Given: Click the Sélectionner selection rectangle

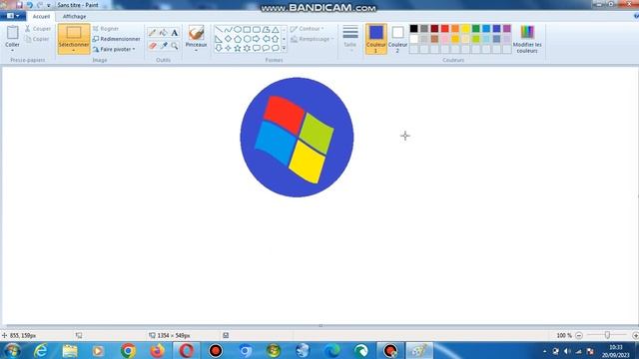Looking at the screenshot, I should pyautogui.click(x=74, y=33).
